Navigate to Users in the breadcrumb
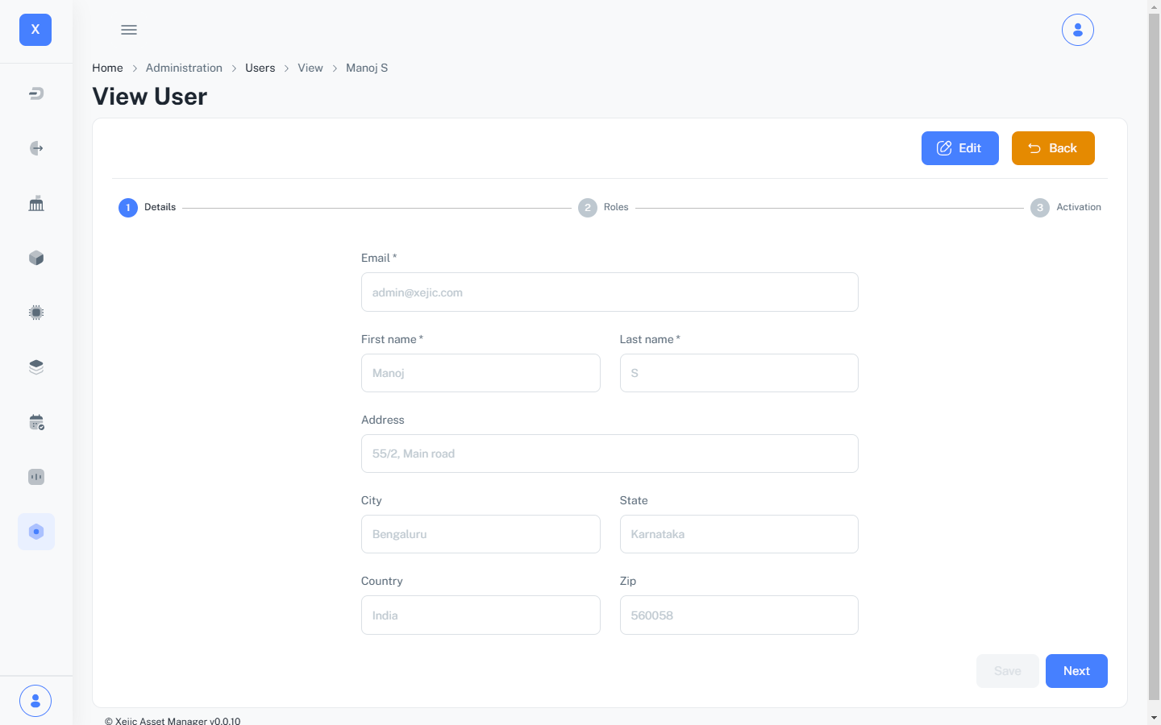 (260, 68)
